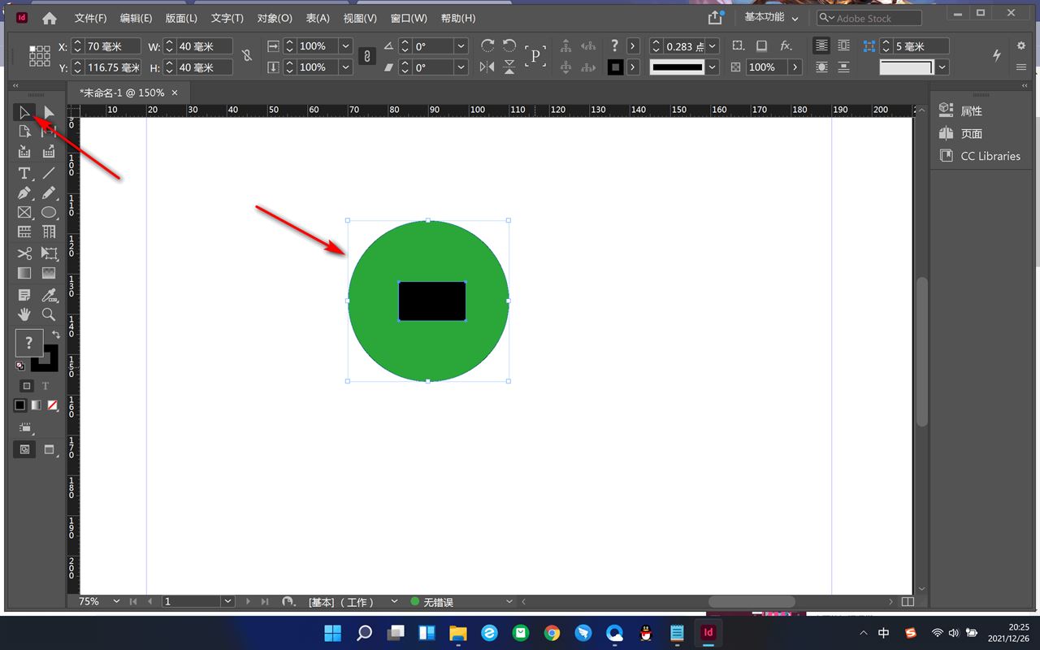This screenshot has height=650, width=1040.
Task: Toggle formatting affects text button
Action: pos(45,386)
